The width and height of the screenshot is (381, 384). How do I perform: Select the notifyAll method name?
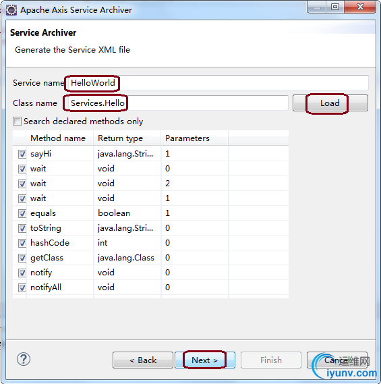[46, 287]
